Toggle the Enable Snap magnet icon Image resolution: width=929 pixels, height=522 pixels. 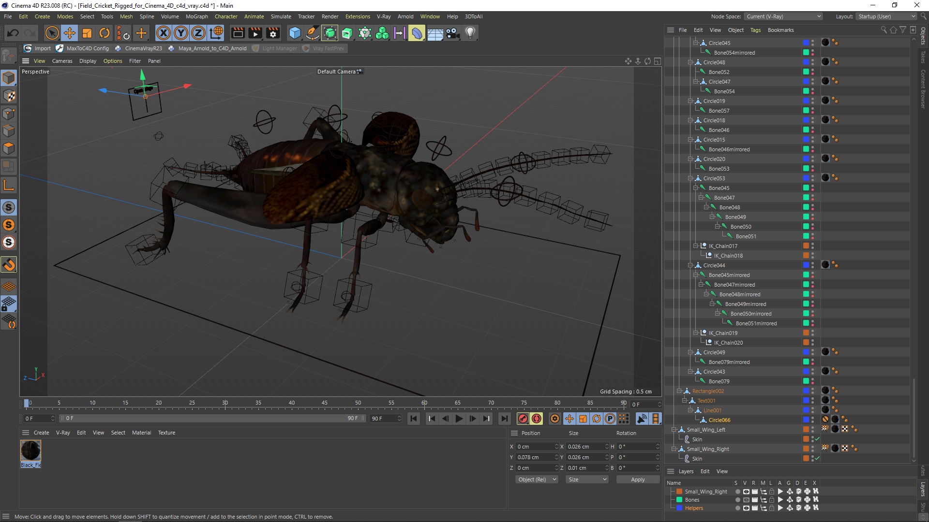pyautogui.click(x=9, y=264)
